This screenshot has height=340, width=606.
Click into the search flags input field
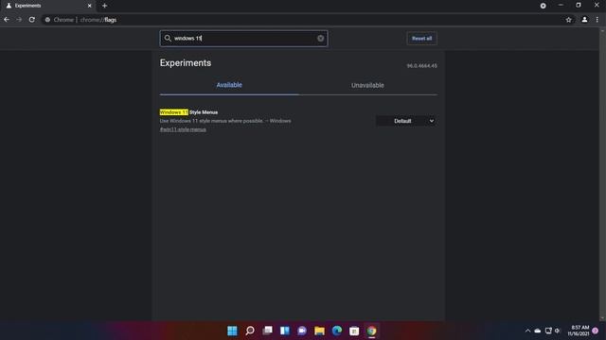[x=244, y=38]
